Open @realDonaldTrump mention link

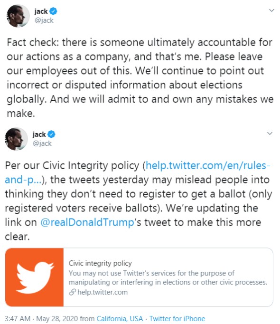pos(87,222)
